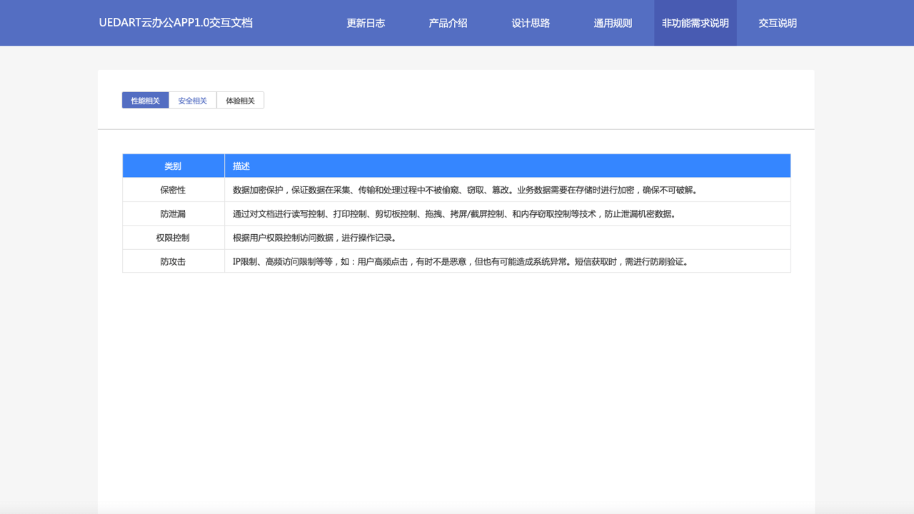The image size is (914, 514).
Task: Click the UEDART云办公APP1.0交互文档 title
Action: tap(176, 22)
